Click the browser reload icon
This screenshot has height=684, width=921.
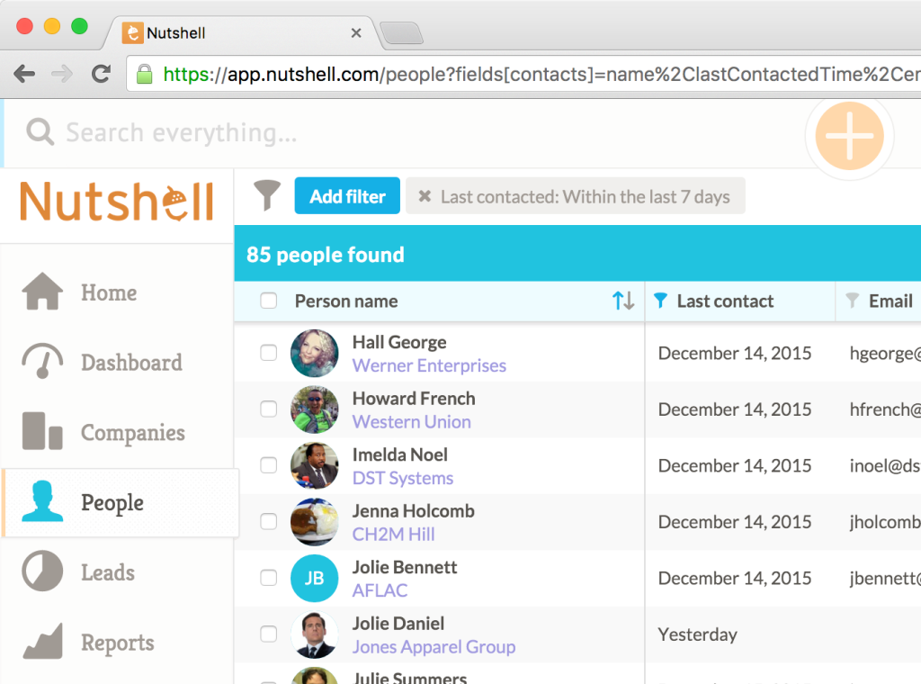tap(101, 75)
